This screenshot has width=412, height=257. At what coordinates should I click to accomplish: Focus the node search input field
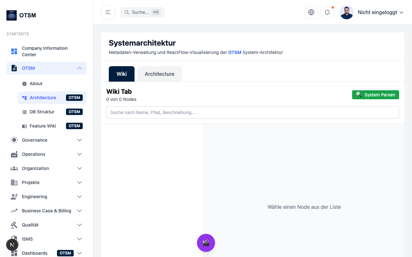click(x=252, y=112)
